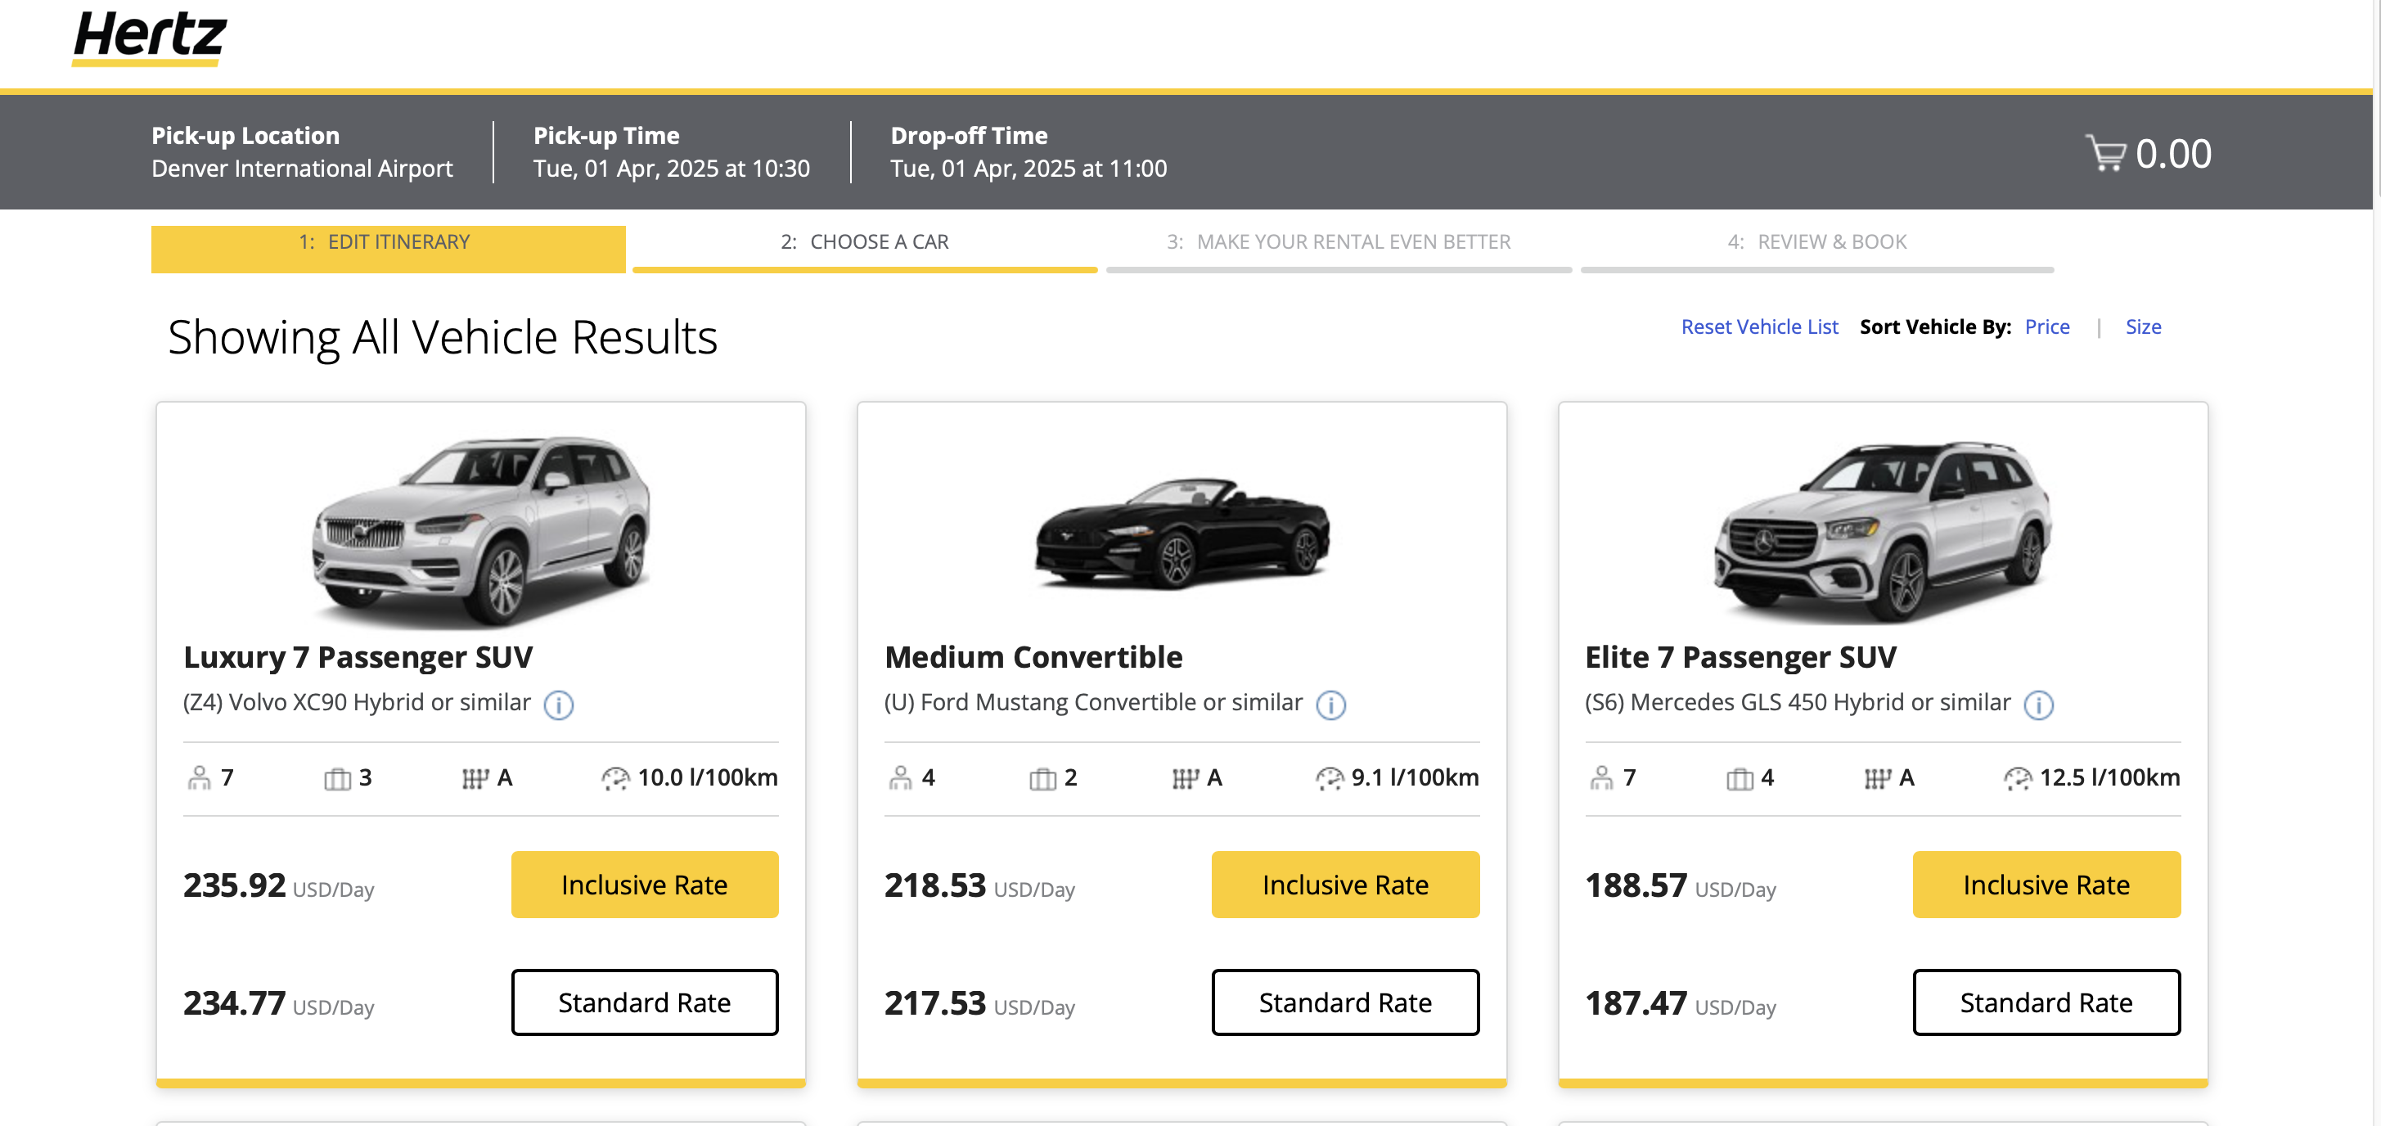This screenshot has height=1126, width=2381.
Task: Click the 234.77 USD/Day price
Action: pyautogui.click(x=278, y=1003)
